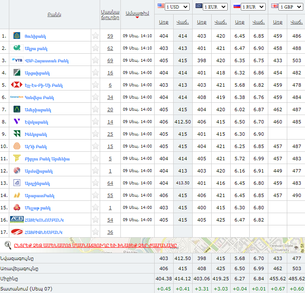
Task: Click the red logo in row 17
Action: click(17, 232)
